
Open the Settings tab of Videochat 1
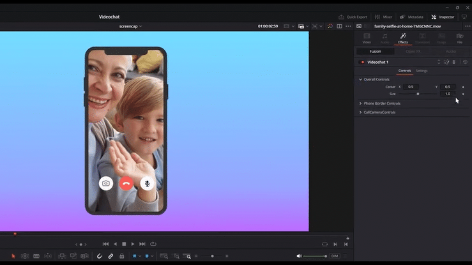422,71
